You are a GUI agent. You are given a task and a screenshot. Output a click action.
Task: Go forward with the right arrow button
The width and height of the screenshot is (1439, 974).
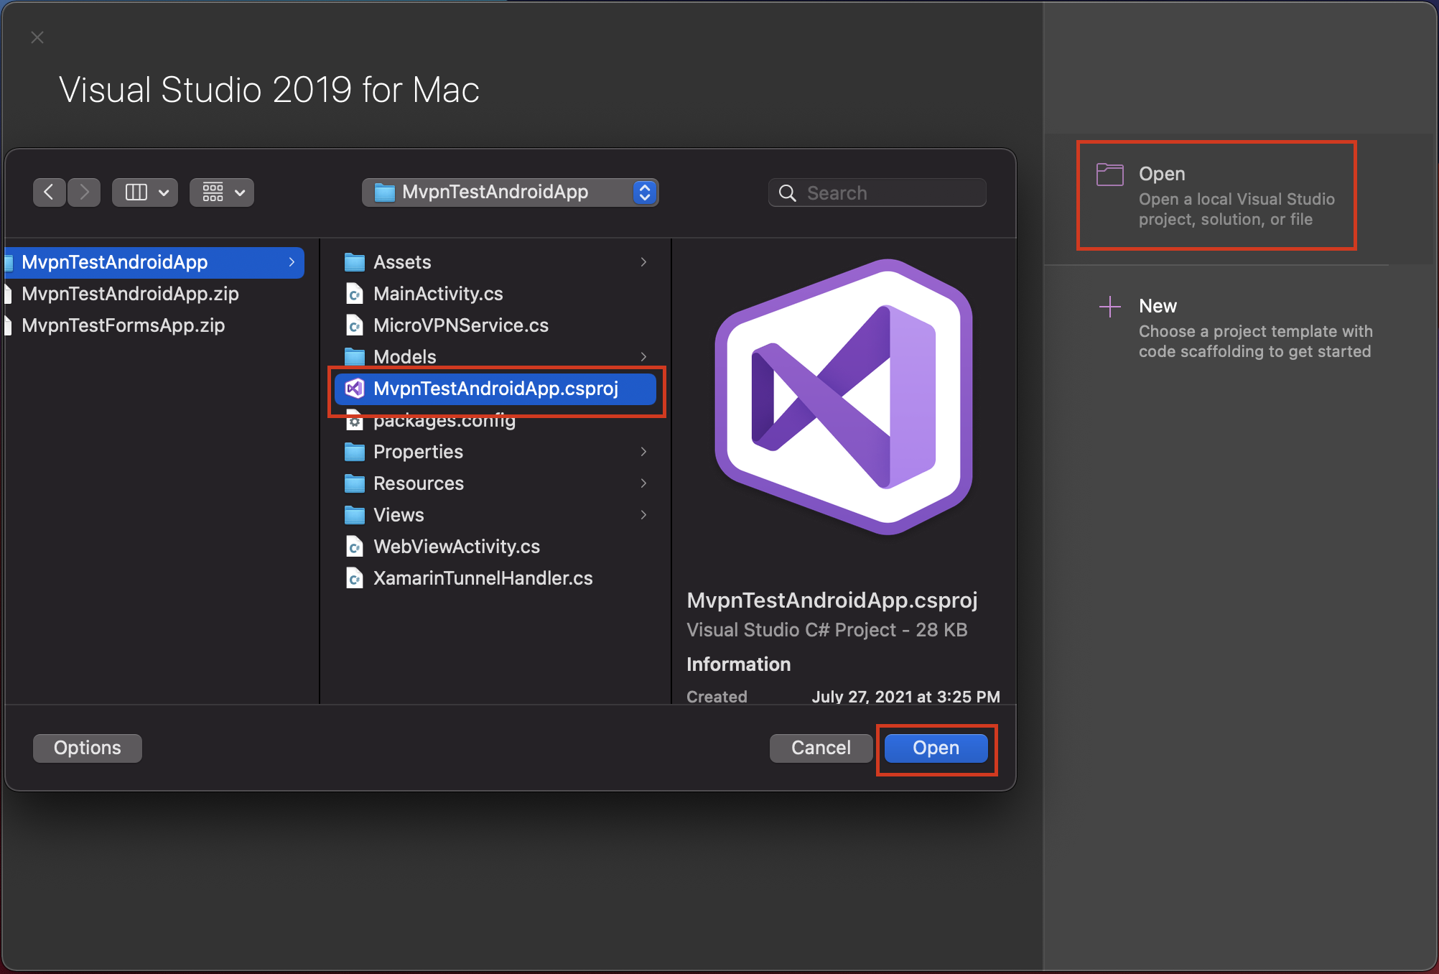(x=84, y=192)
